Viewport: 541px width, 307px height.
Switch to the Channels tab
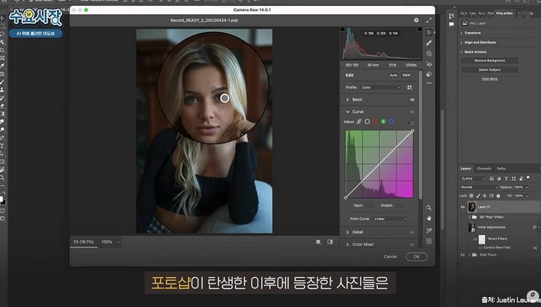[x=484, y=169]
